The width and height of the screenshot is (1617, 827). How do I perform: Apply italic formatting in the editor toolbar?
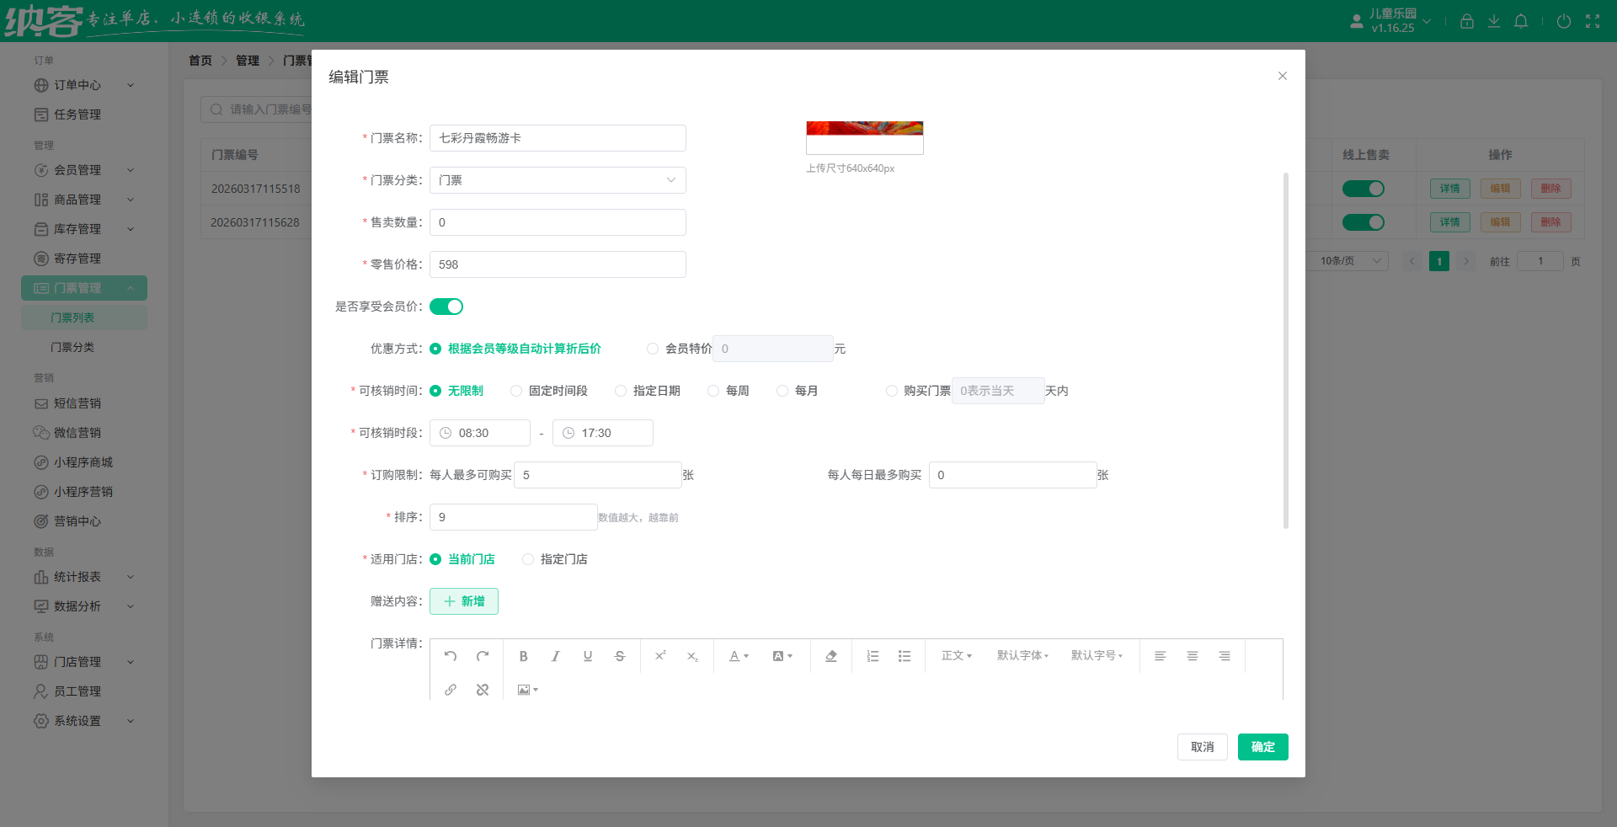point(555,656)
